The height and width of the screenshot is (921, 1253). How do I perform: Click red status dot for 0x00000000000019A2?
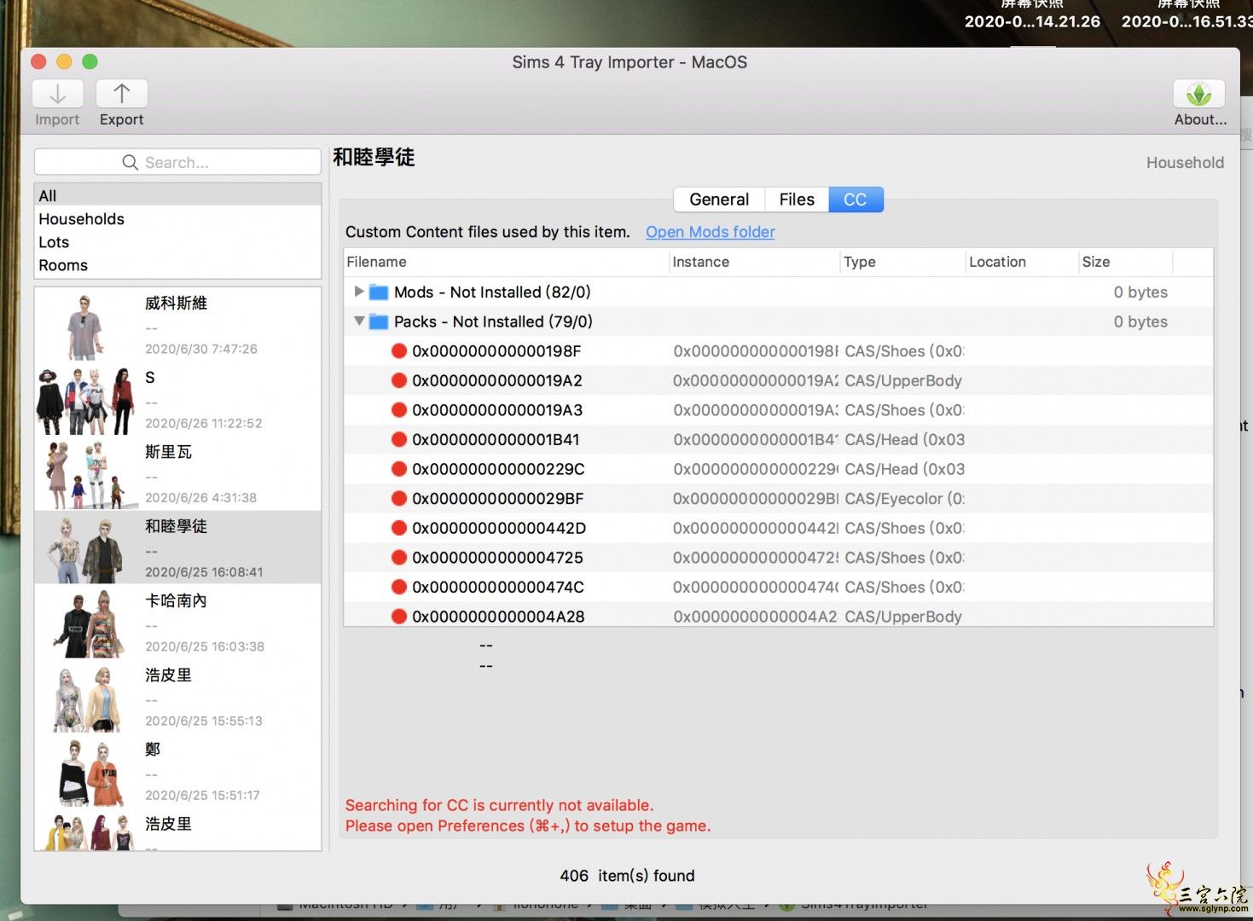(x=398, y=380)
